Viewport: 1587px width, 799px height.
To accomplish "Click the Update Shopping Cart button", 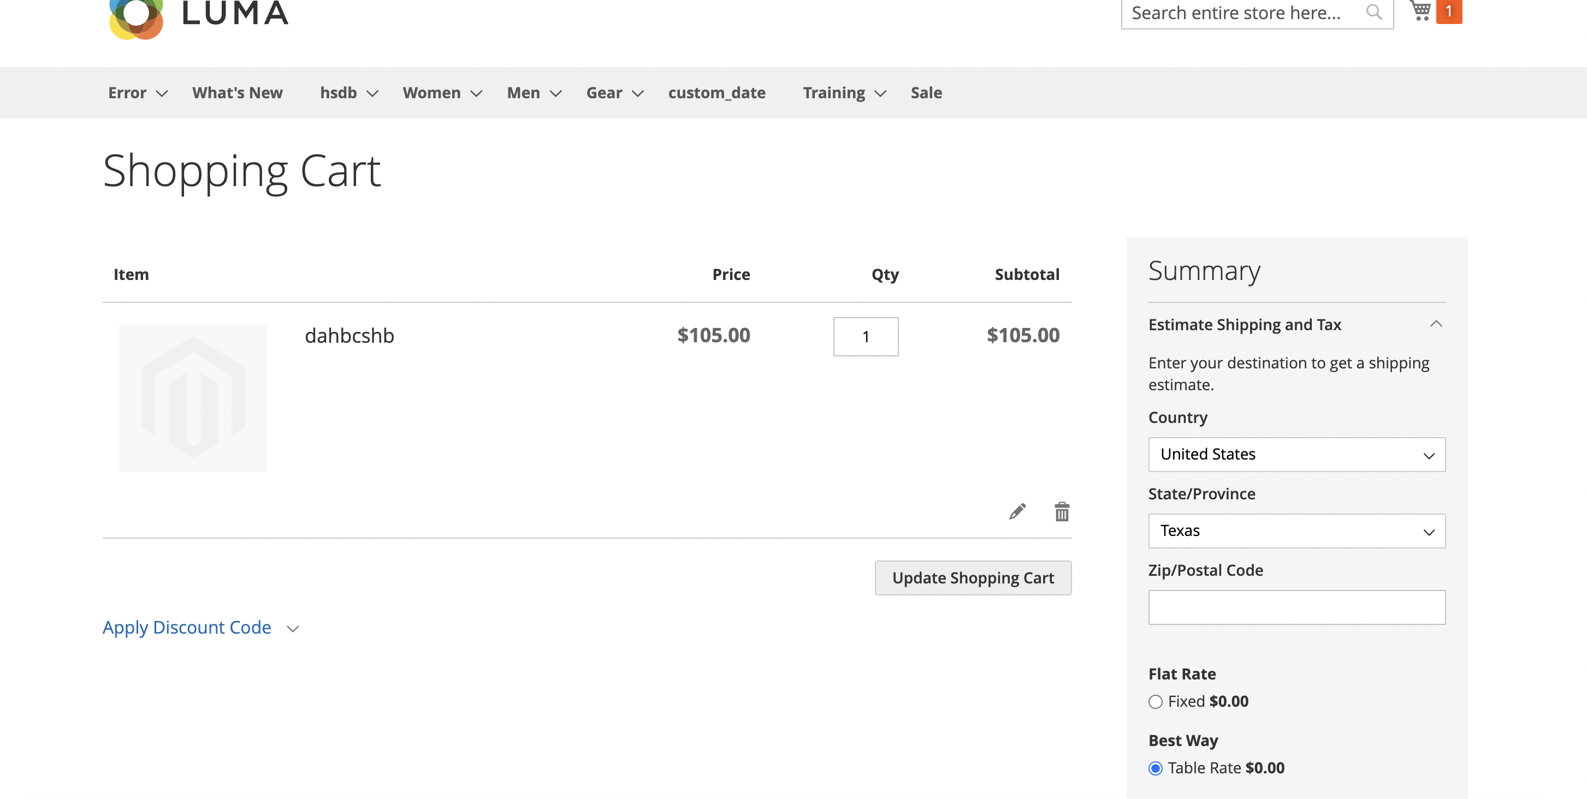I will click(973, 577).
